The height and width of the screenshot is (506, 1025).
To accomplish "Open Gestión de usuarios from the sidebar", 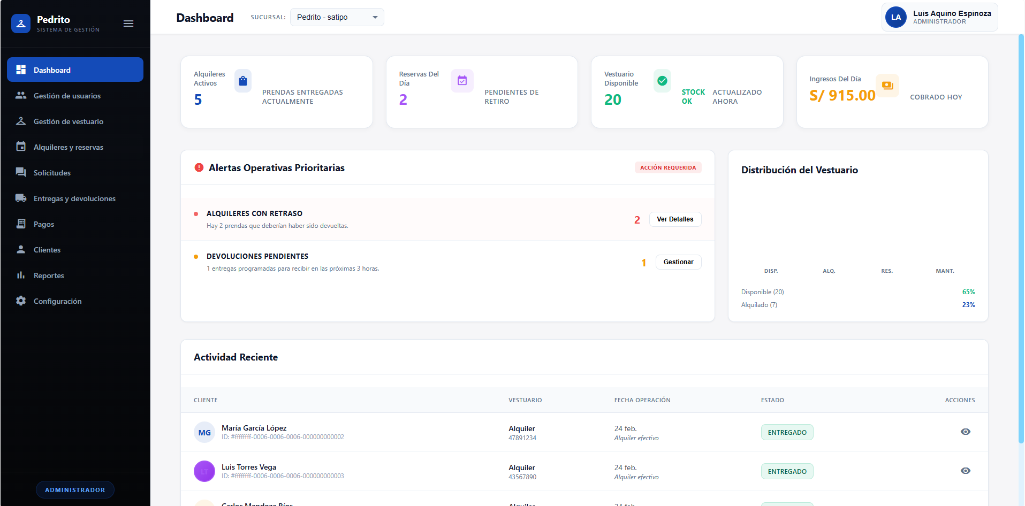I will 67,96.
